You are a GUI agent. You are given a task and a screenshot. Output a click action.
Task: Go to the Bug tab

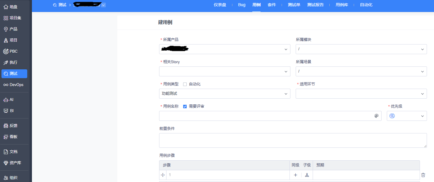click(x=242, y=5)
